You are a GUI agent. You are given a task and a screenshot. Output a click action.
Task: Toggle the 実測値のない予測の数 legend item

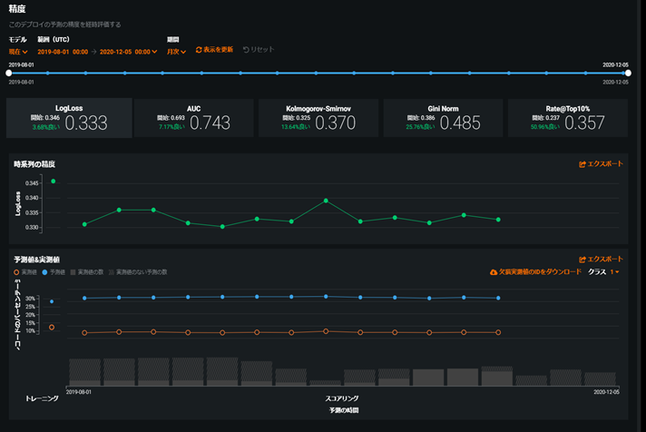point(138,272)
